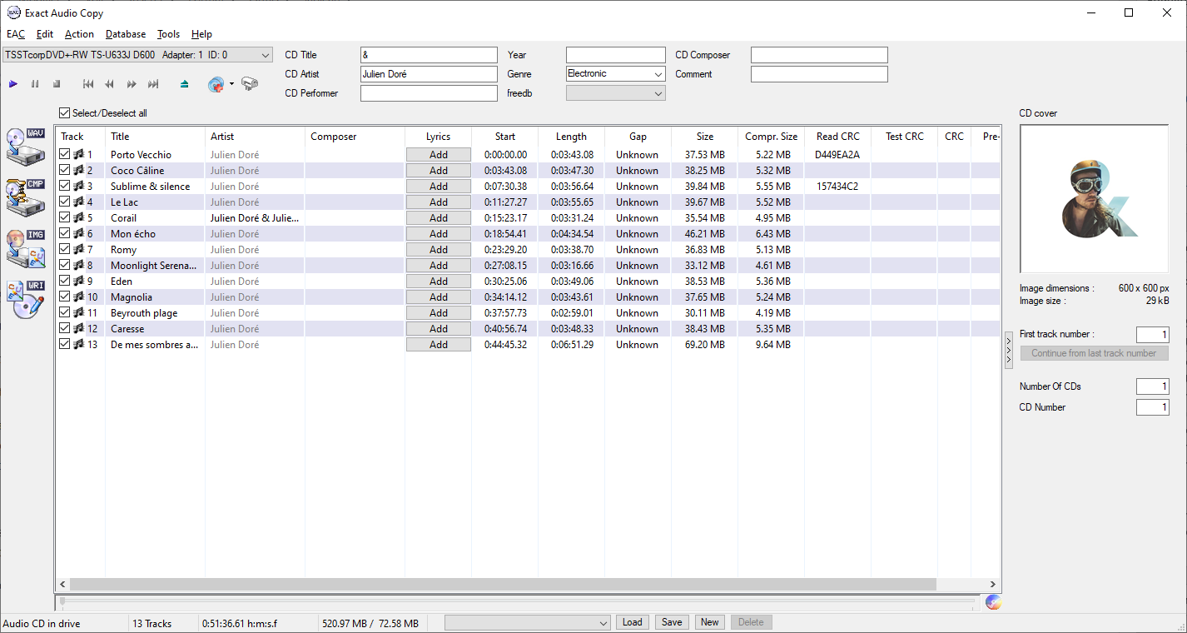Click music note icon of Eden

[x=78, y=281]
